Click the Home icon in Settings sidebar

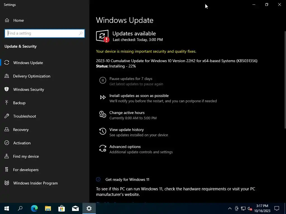click(x=7, y=20)
